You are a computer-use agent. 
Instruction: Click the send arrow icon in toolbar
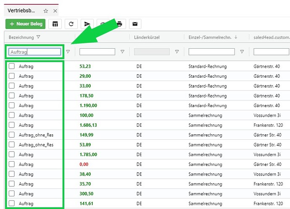(x=87, y=24)
